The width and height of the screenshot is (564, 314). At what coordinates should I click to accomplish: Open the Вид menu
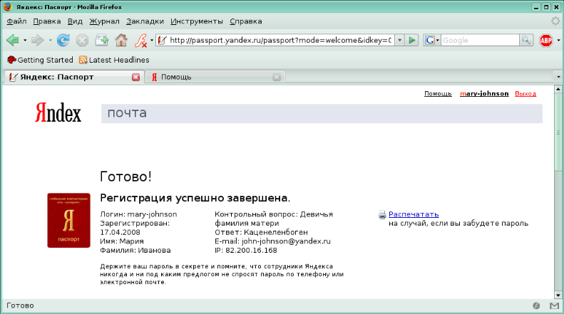tap(75, 21)
